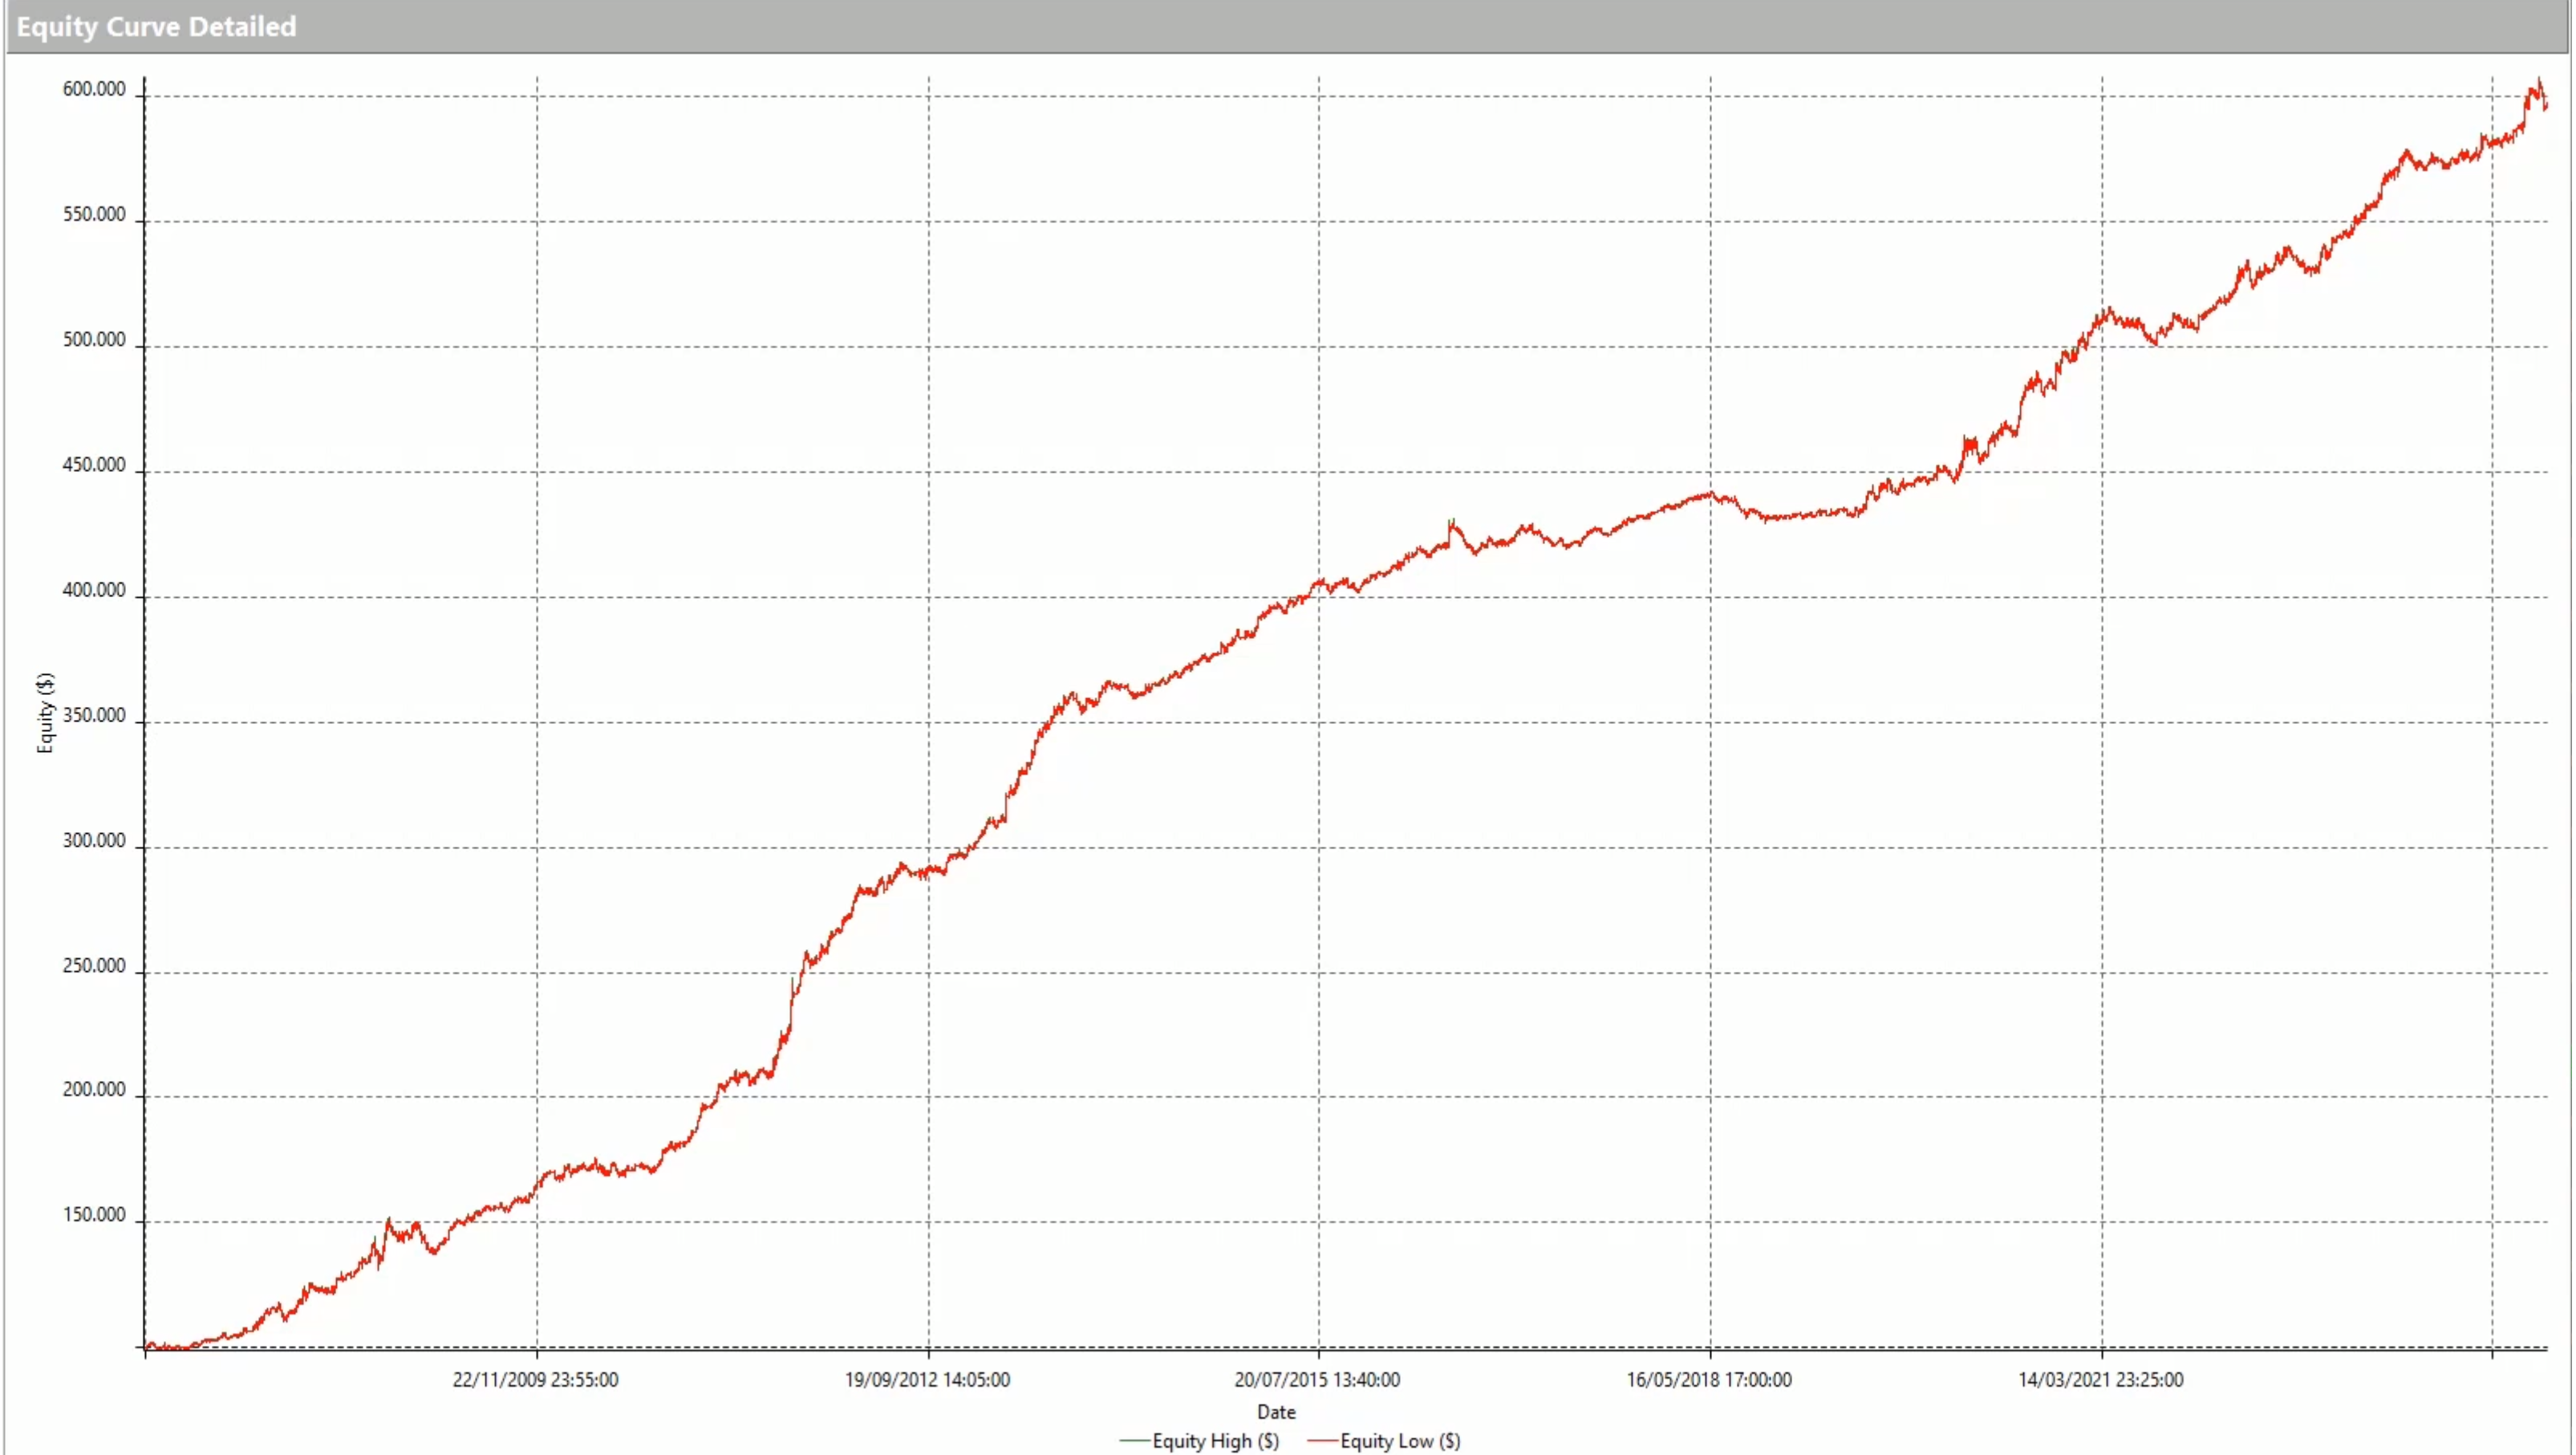
Task: Click the 250.000 y-axis label
Action: click(94, 965)
